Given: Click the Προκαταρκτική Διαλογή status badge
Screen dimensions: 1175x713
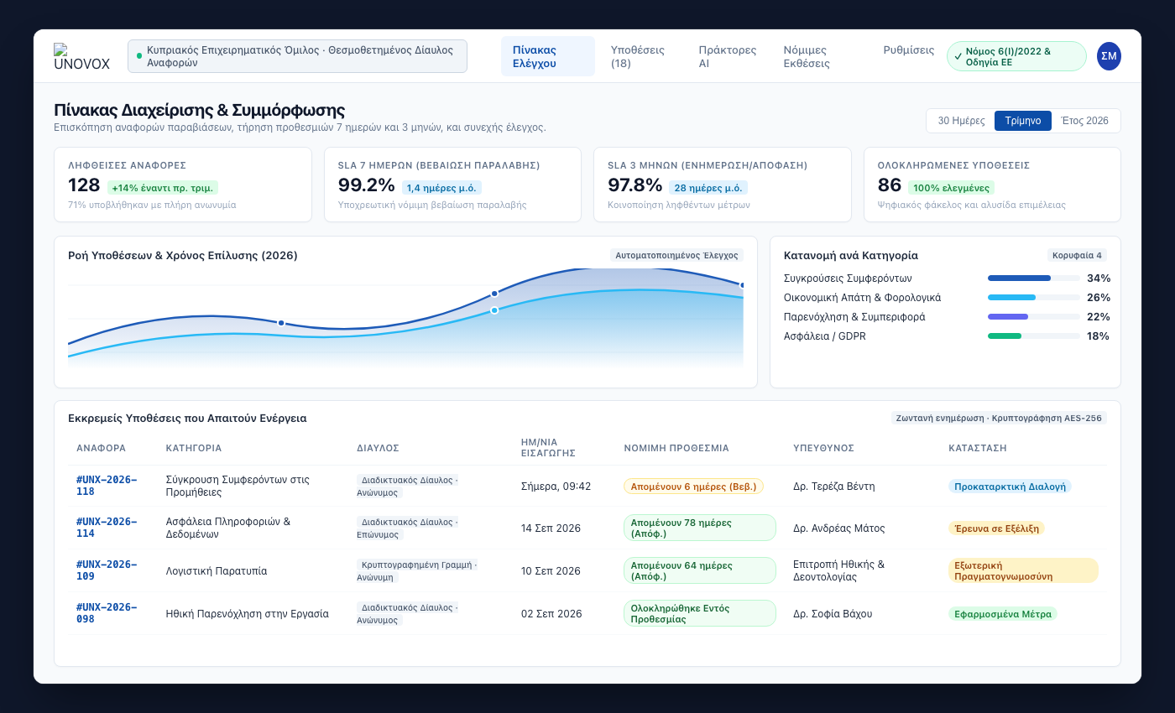Looking at the screenshot, I should click(x=1010, y=487).
